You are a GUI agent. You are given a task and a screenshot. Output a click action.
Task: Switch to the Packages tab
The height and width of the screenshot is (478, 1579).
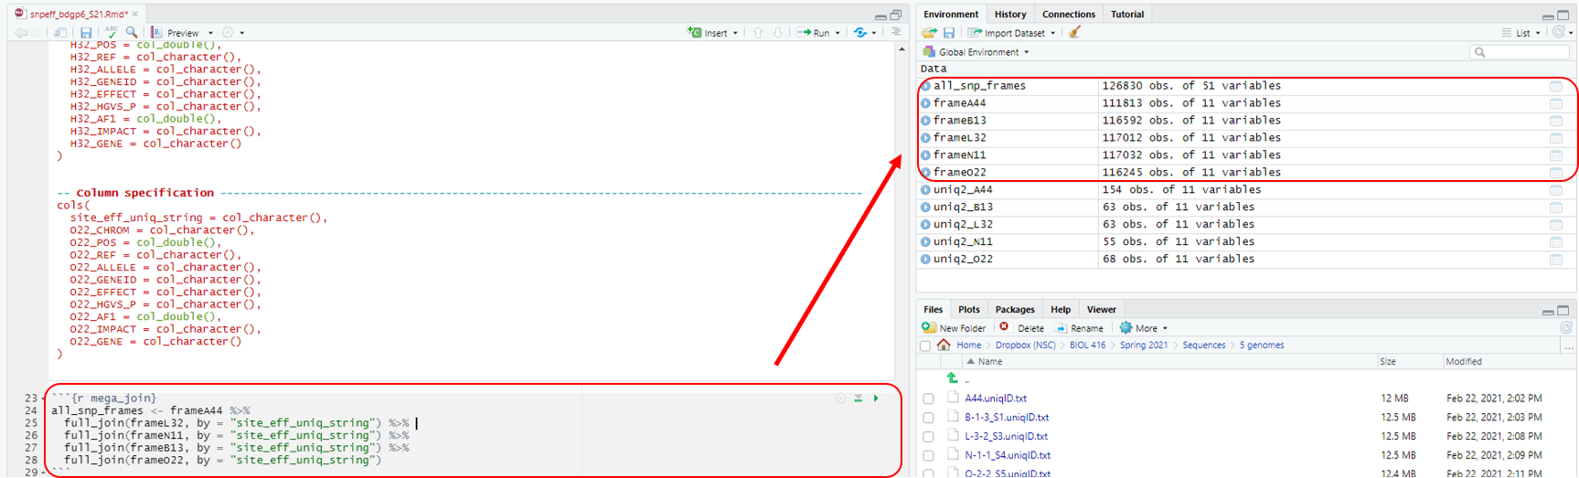[x=1015, y=310]
